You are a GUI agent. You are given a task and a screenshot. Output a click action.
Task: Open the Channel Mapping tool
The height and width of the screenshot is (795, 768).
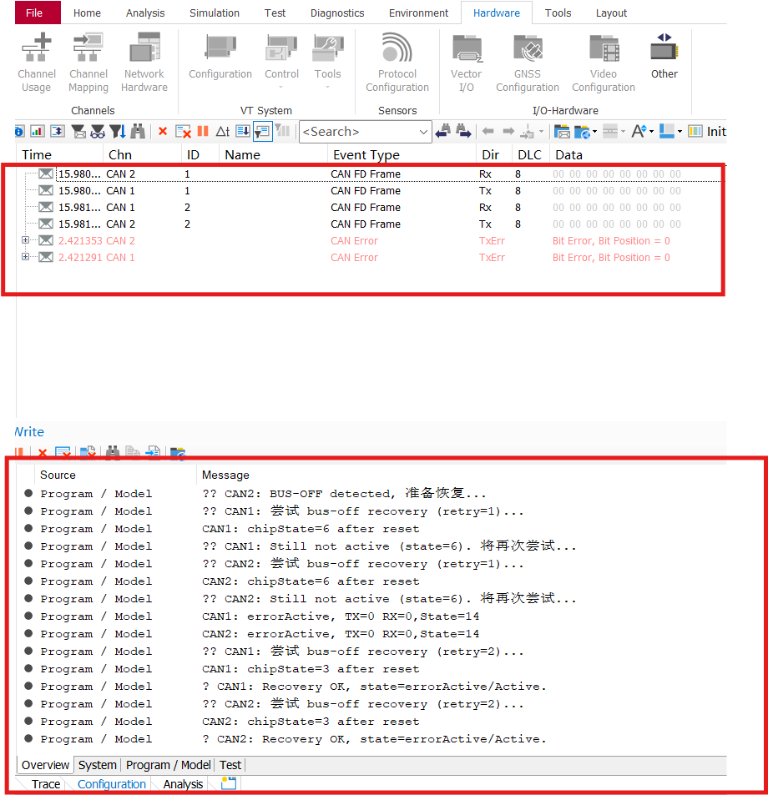click(x=88, y=60)
